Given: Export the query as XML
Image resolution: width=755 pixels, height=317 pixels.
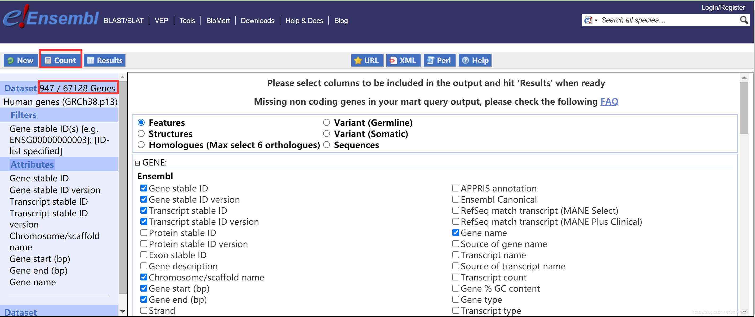Looking at the screenshot, I should pyautogui.click(x=403, y=60).
